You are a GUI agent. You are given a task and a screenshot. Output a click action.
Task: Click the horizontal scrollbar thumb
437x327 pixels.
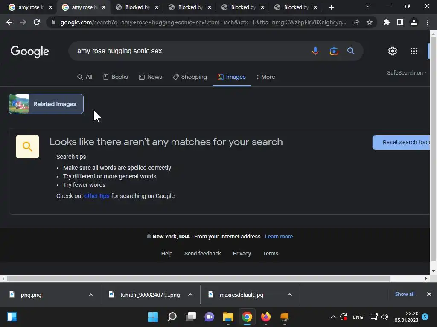click(x=198, y=278)
